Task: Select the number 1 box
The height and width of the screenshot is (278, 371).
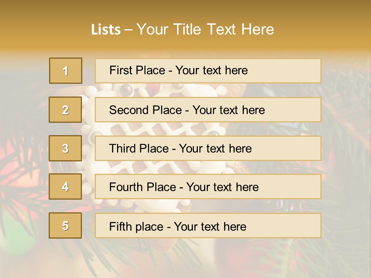Action: coord(66,71)
